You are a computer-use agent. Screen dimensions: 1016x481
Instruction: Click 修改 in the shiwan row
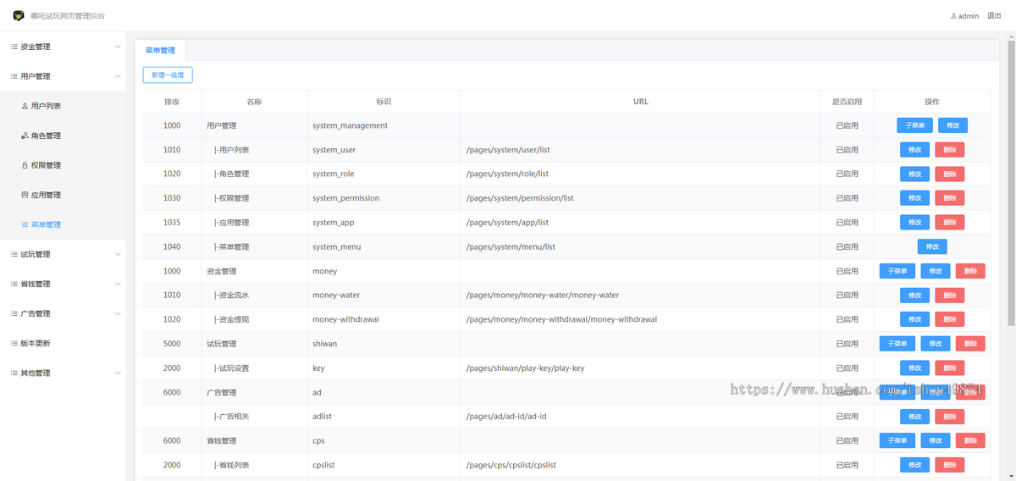pos(936,344)
